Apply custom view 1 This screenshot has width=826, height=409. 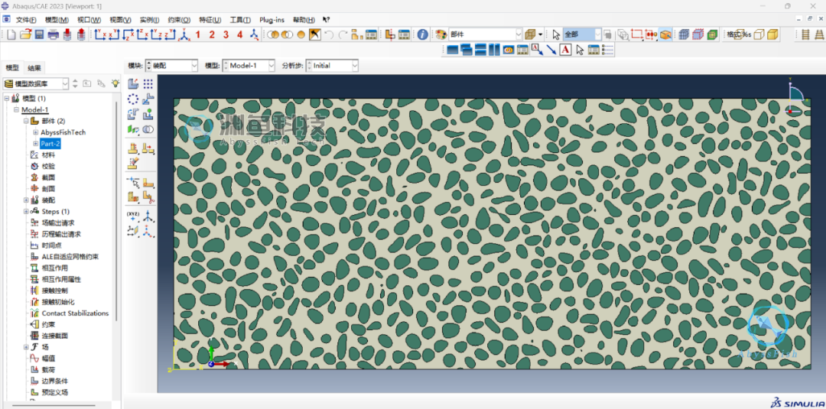[x=198, y=34]
